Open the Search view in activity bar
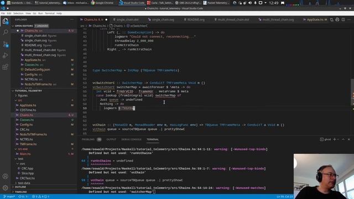Viewport: 354px width, 199px height. click(x=5, y=32)
